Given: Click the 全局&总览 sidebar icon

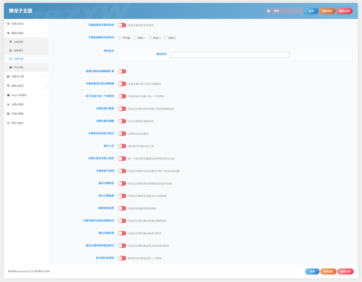Looking at the screenshot, I should tap(8, 24).
